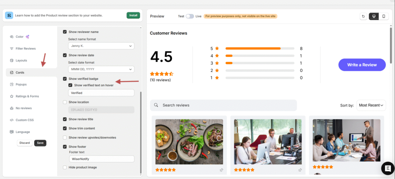395x179 pixels.
Task: Click the reset preview icon
Action: (x=363, y=16)
